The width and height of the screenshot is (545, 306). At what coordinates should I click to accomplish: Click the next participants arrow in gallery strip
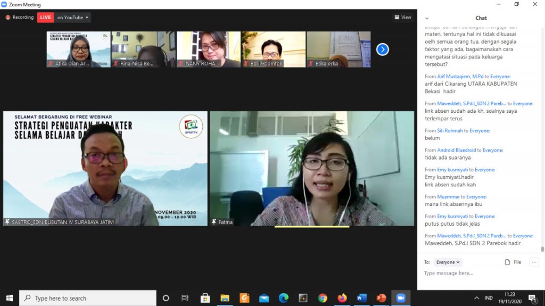click(x=382, y=49)
